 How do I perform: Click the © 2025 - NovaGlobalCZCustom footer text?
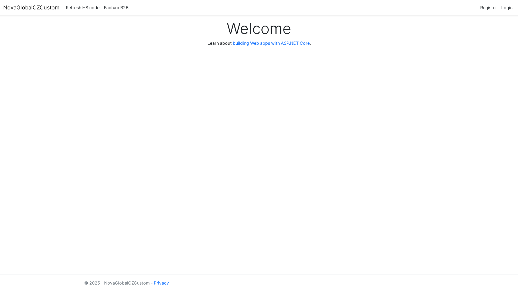(x=117, y=283)
